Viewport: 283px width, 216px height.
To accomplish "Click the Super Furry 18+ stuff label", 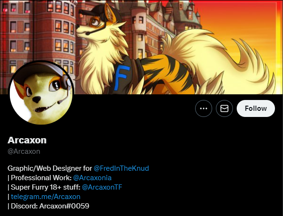I will pyautogui.click(x=45, y=187).
